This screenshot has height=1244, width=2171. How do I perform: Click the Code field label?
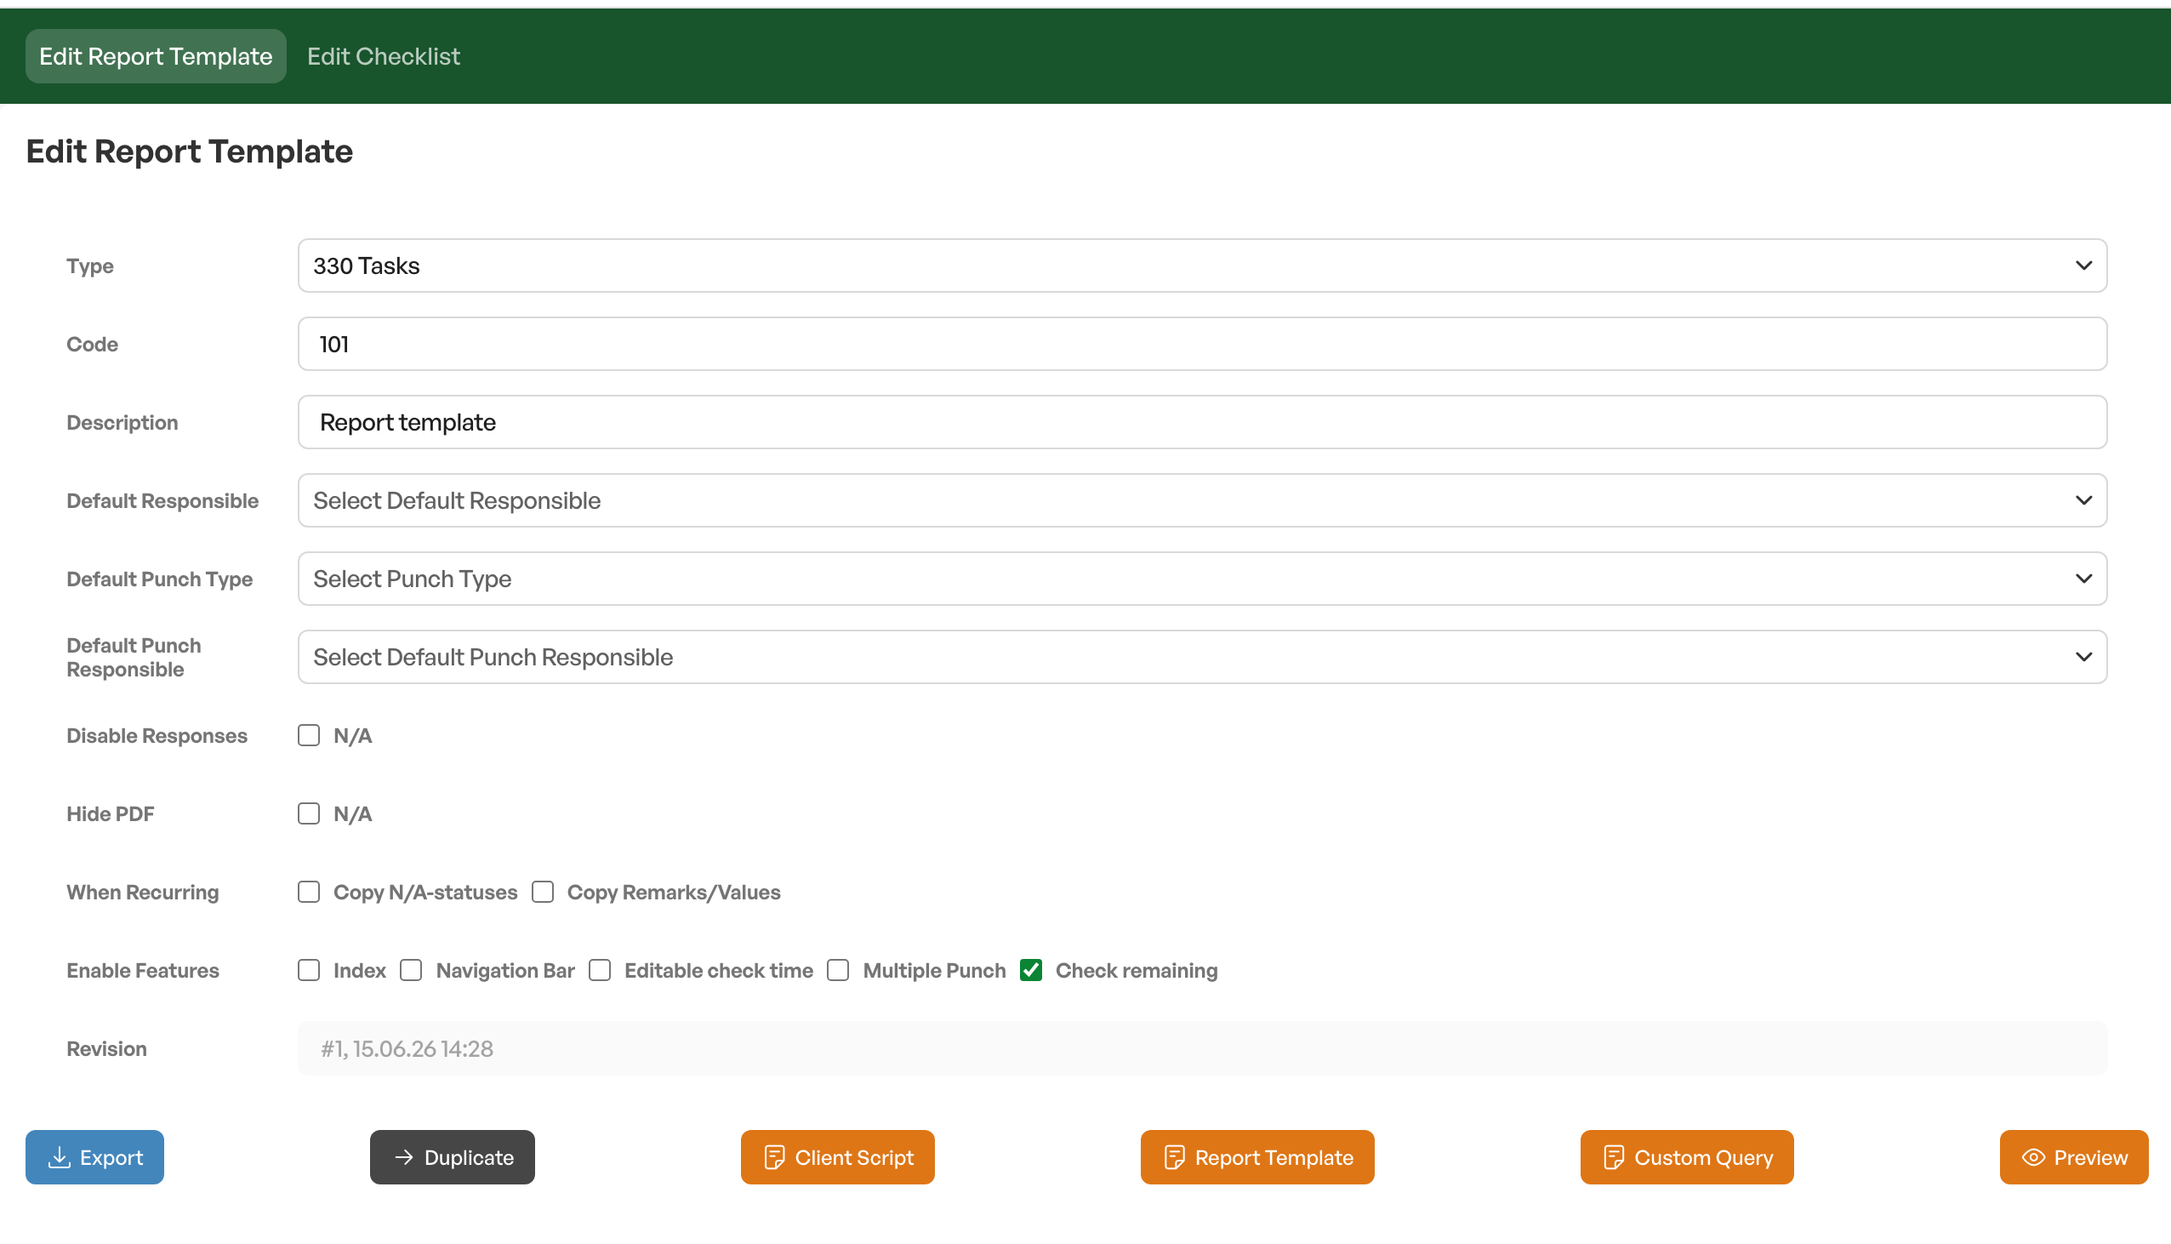tap(92, 345)
